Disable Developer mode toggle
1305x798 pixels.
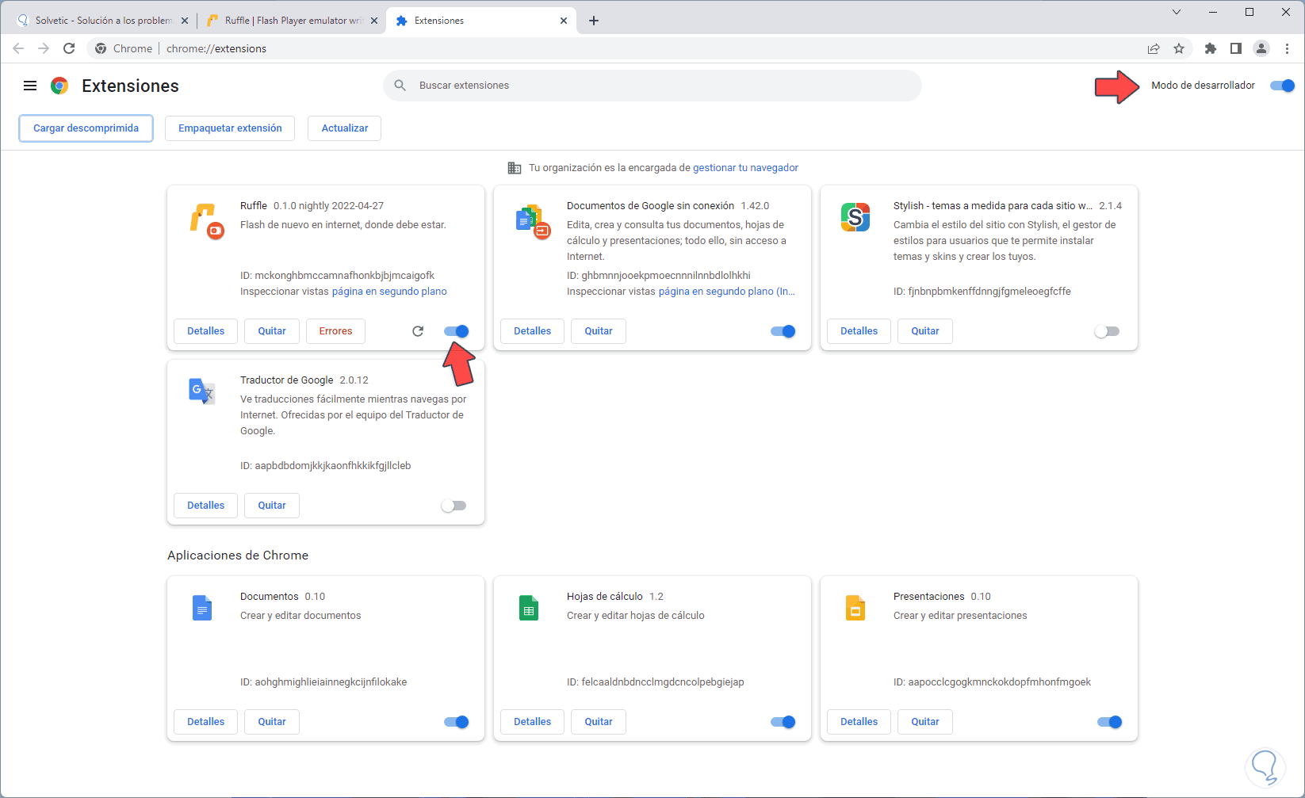(1281, 86)
